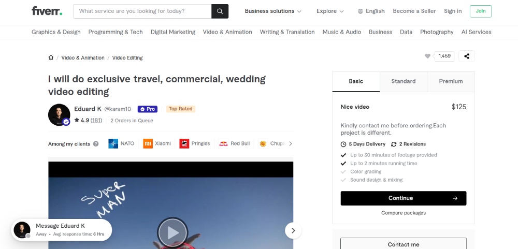Click the gig title heading text
Screen dimensions: 518x249
[157, 85]
